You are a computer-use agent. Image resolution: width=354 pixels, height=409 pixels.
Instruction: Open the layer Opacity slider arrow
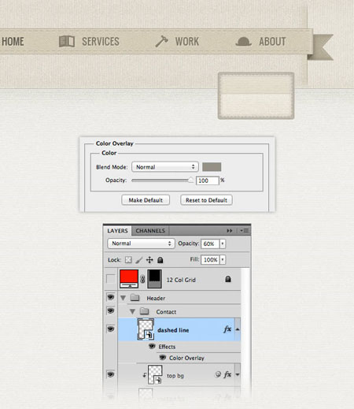[x=223, y=244]
